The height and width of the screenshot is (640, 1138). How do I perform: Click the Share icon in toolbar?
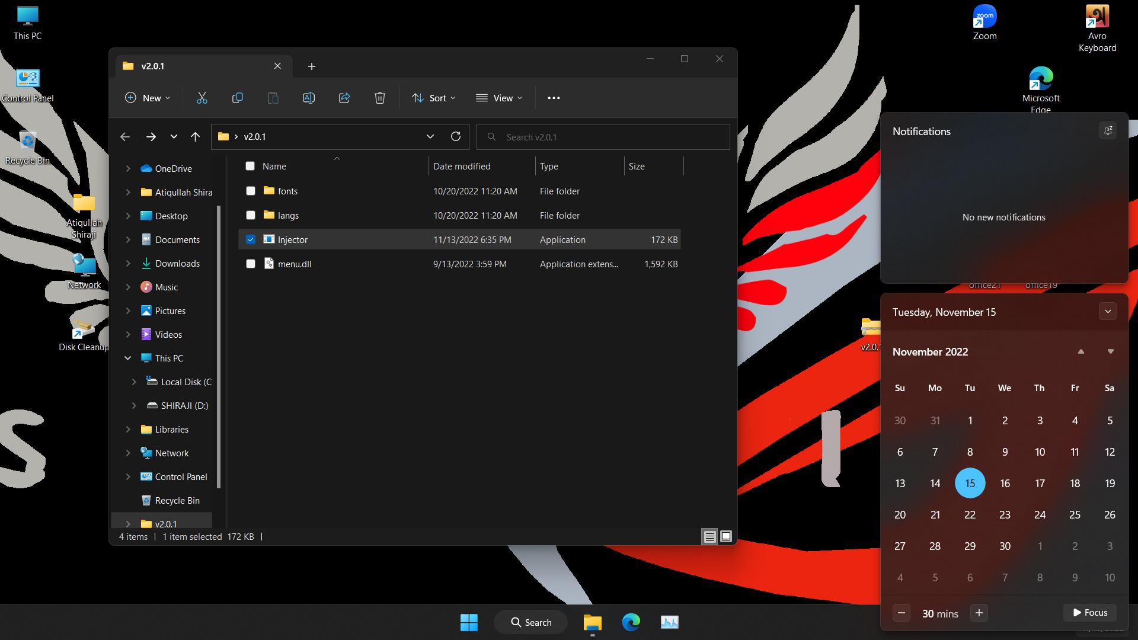click(344, 98)
